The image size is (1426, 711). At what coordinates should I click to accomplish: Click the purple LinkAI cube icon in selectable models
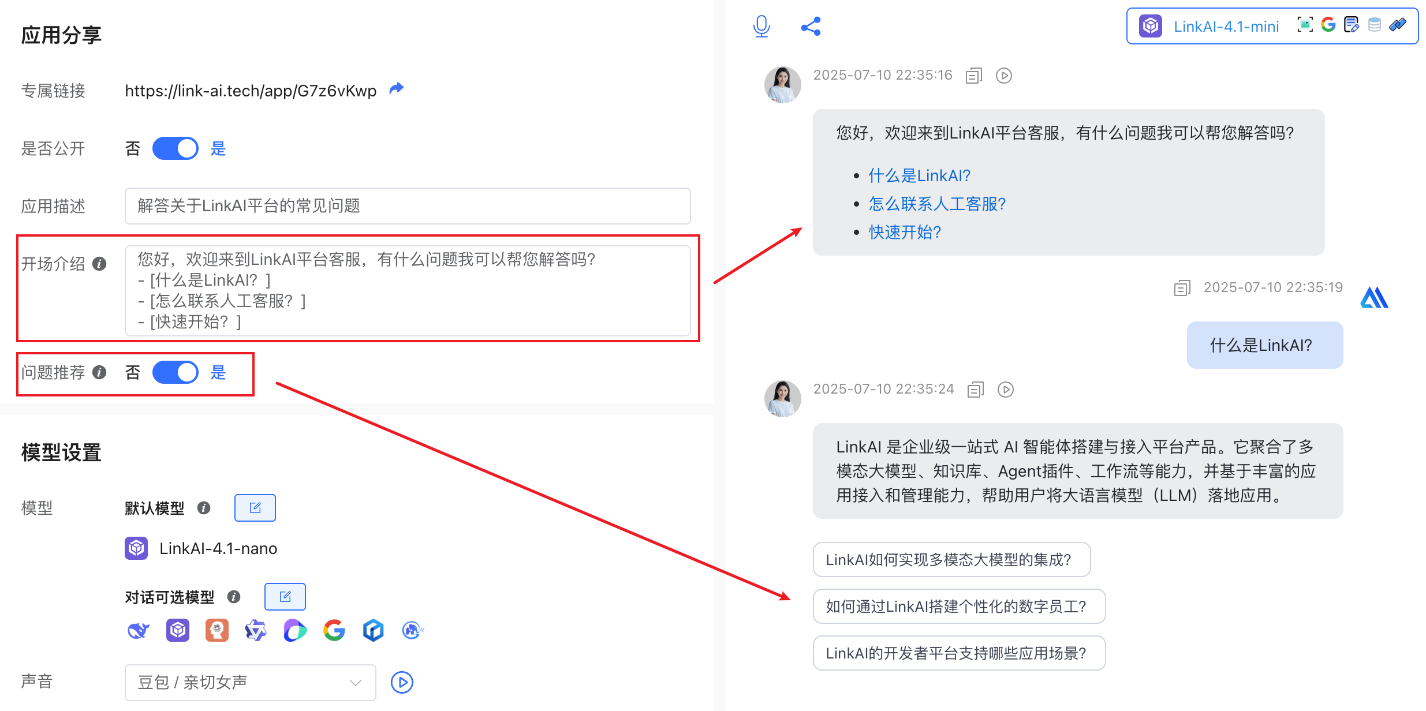pyautogui.click(x=178, y=630)
